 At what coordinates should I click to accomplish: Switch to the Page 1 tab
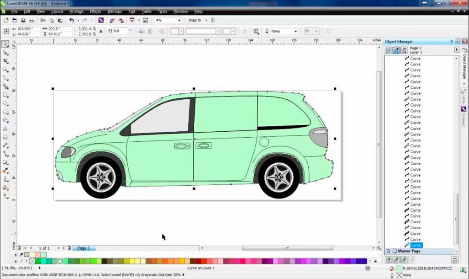[x=83, y=248]
